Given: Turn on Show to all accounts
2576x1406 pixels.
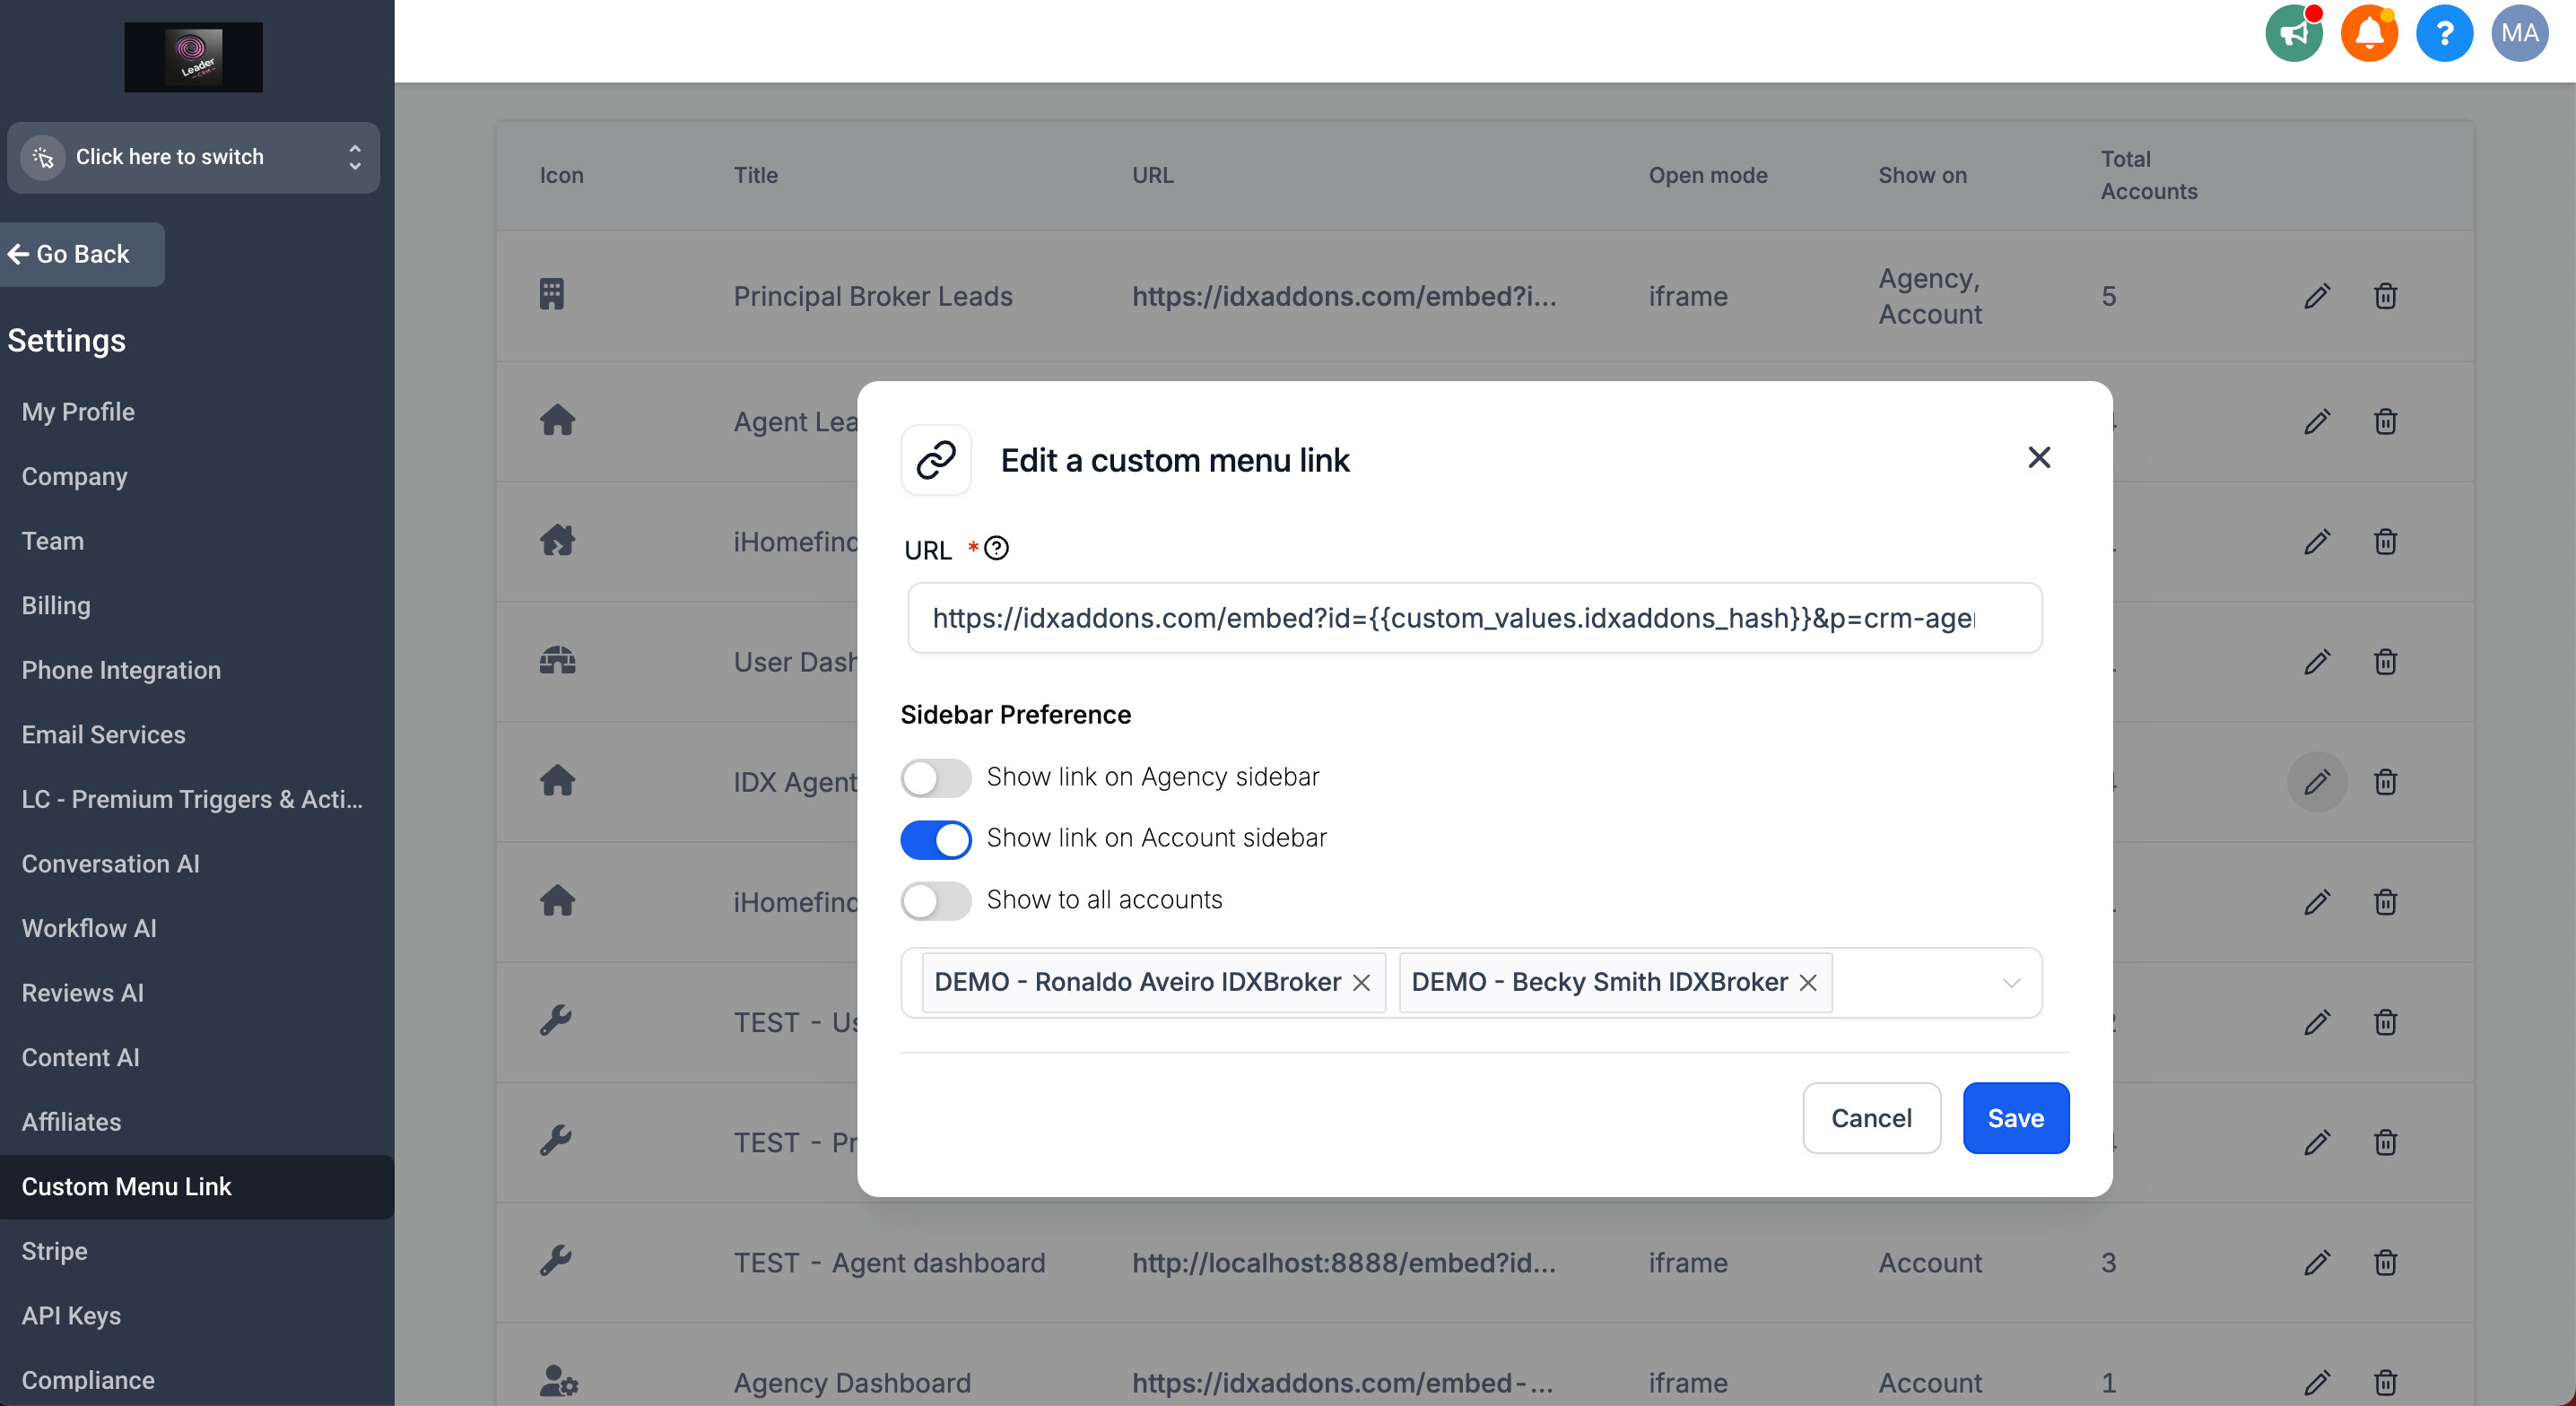Looking at the screenshot, I should pos(935,900).
